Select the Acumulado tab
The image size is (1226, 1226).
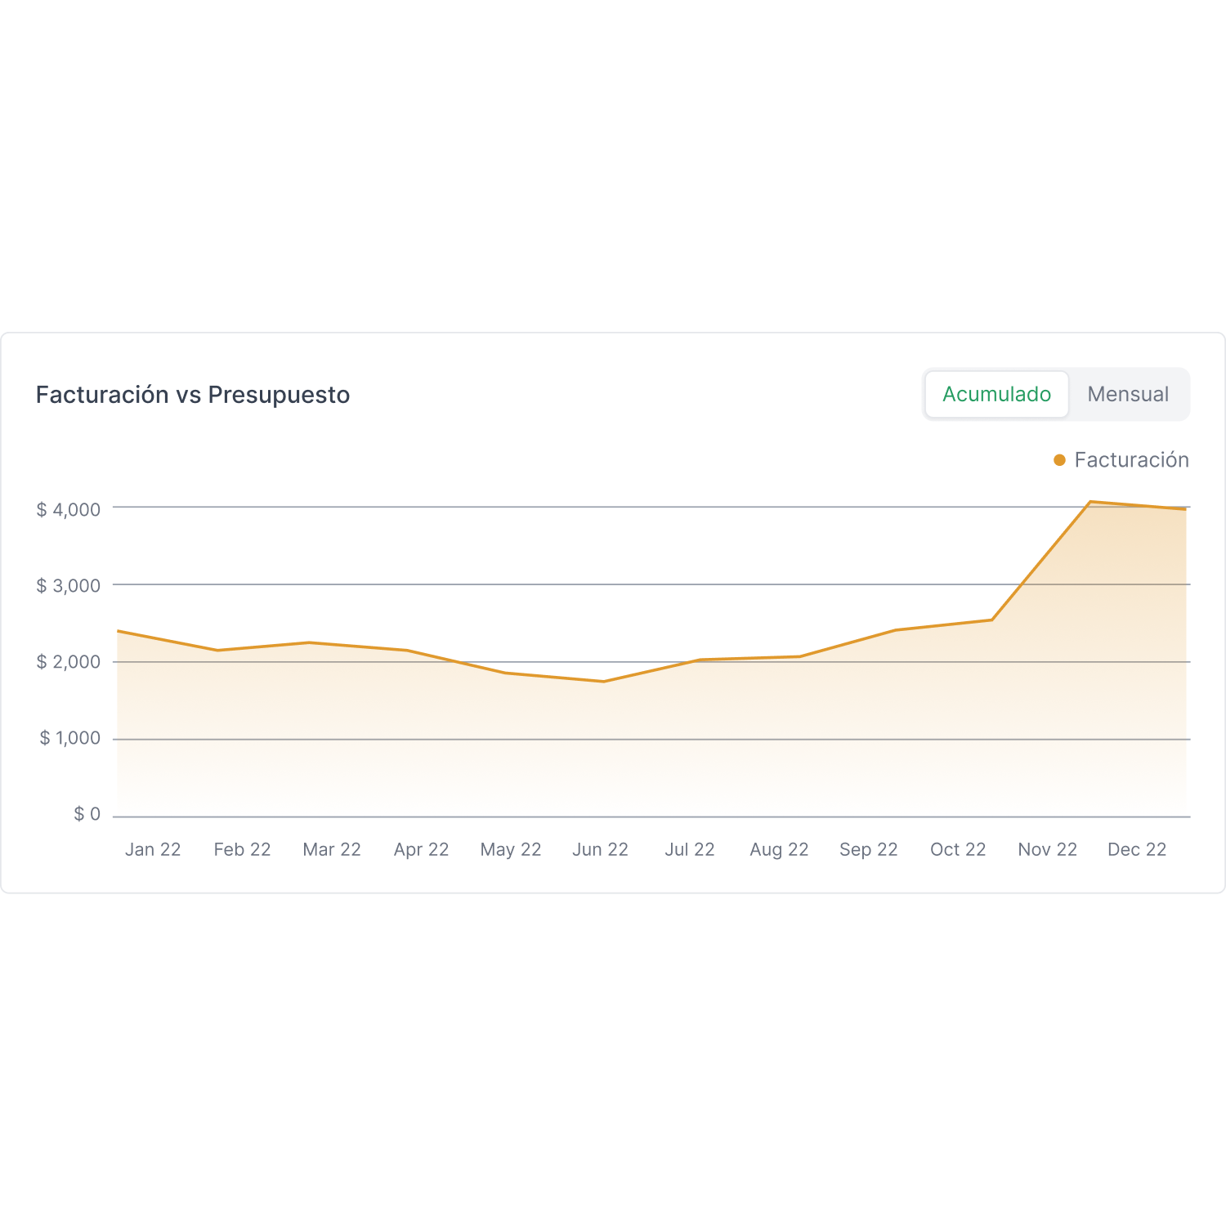pyautogui.click(x=996, y=394)
